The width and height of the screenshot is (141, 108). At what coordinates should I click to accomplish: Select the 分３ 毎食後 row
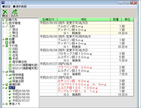coord(87,61)
